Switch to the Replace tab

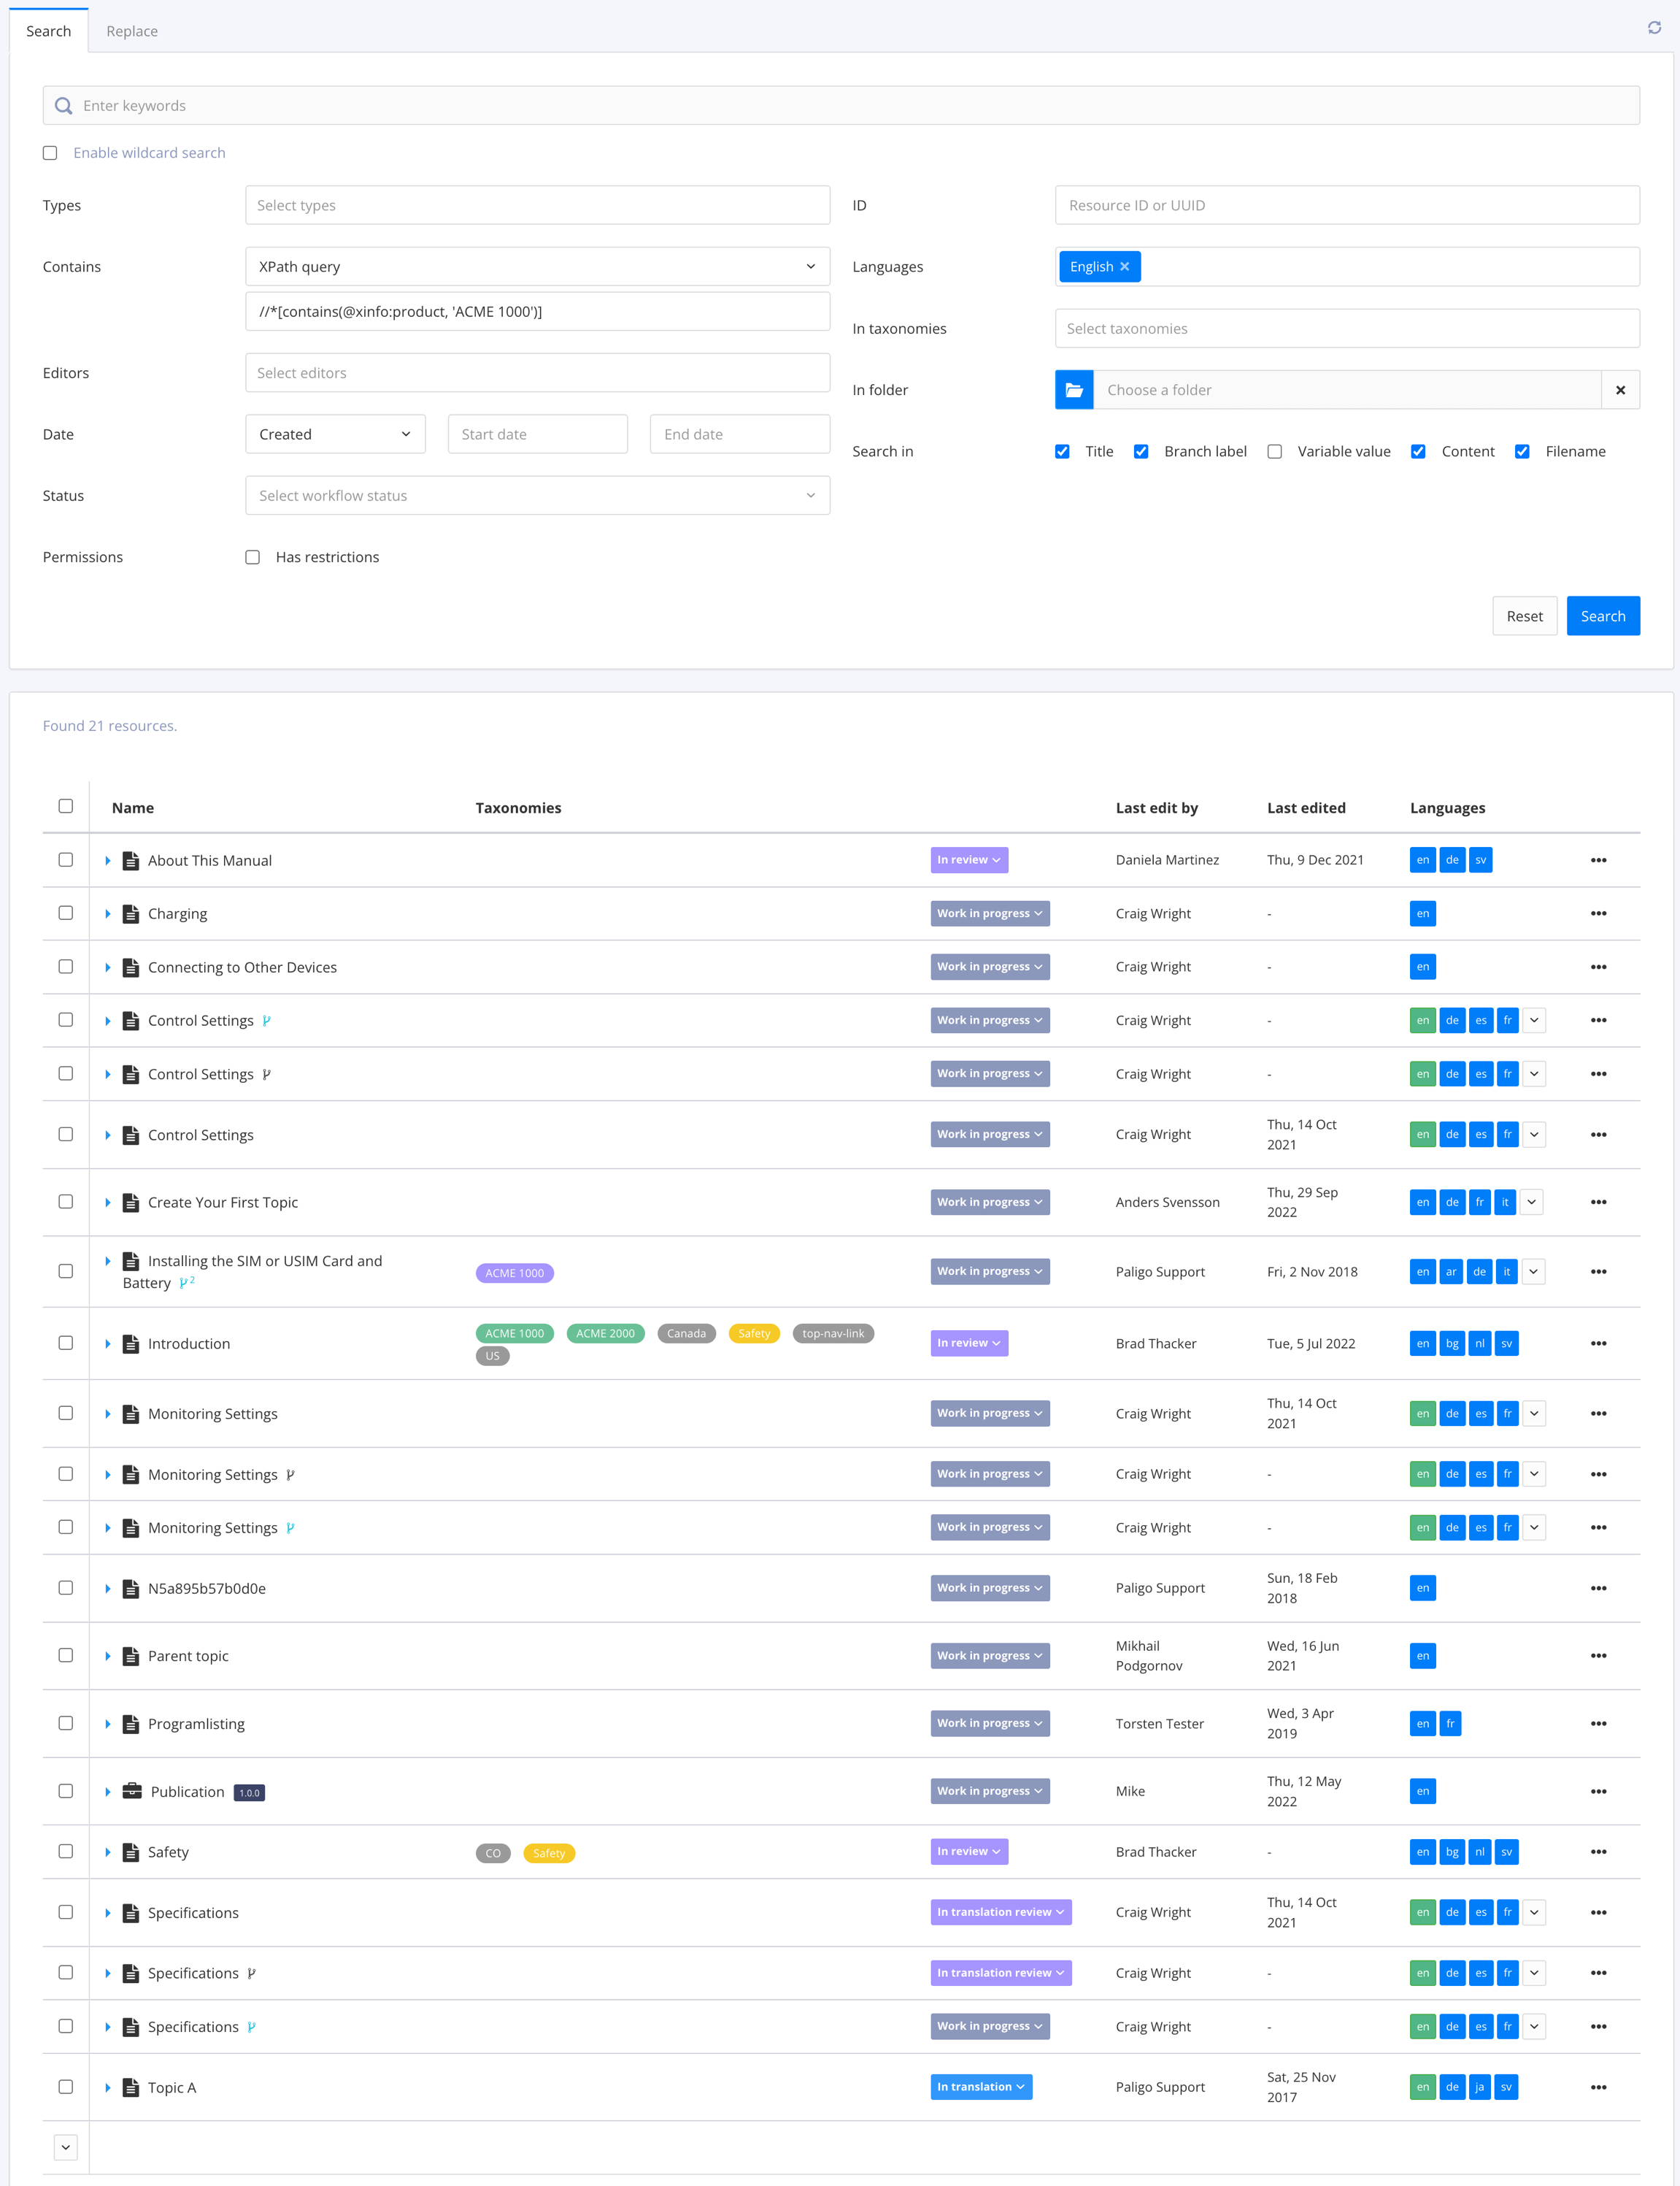pyautogui.click(x=132, y=31)
